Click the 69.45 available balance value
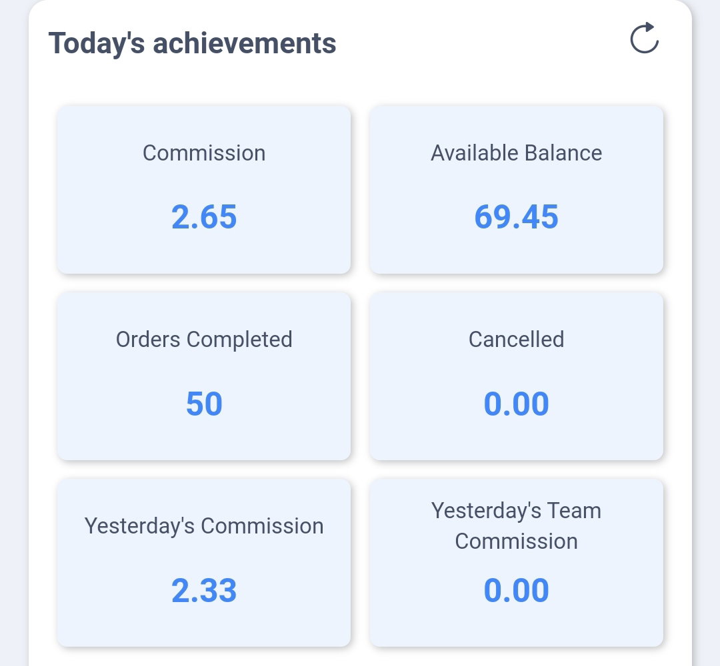This screenshot has height=666, width=720. point(516,216)
